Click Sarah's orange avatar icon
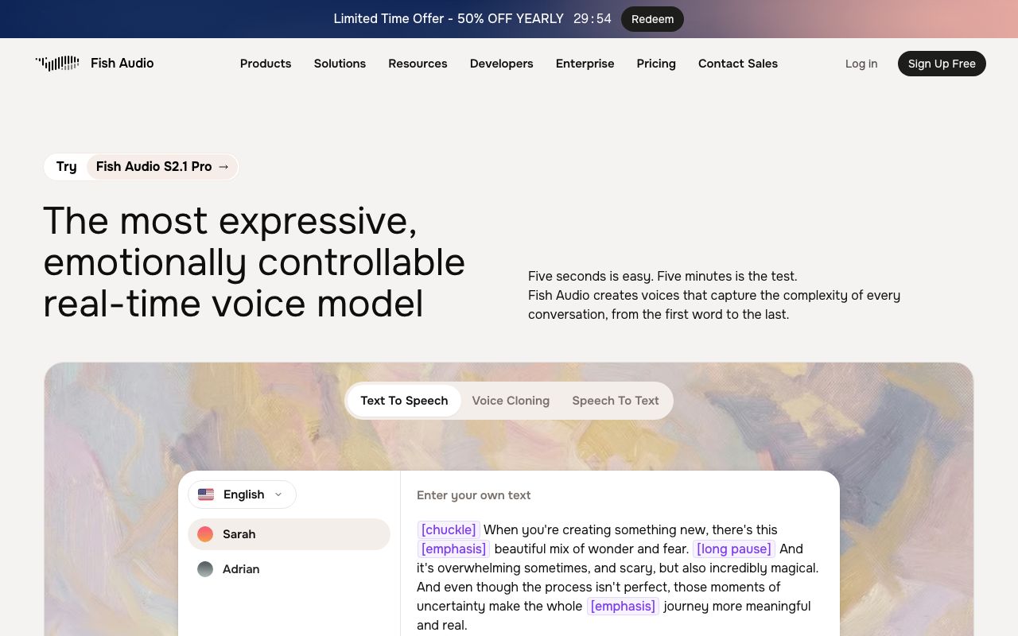 (x=205, y=534)
